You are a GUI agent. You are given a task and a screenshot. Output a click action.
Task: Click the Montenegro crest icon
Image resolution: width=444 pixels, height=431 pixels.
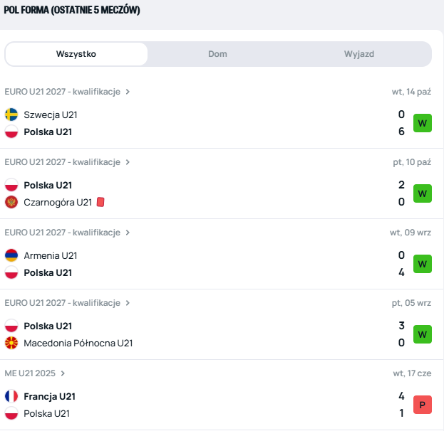click(x=11, y=202)
